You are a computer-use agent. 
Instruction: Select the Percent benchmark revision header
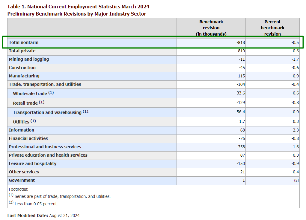[x=272, y=28]
